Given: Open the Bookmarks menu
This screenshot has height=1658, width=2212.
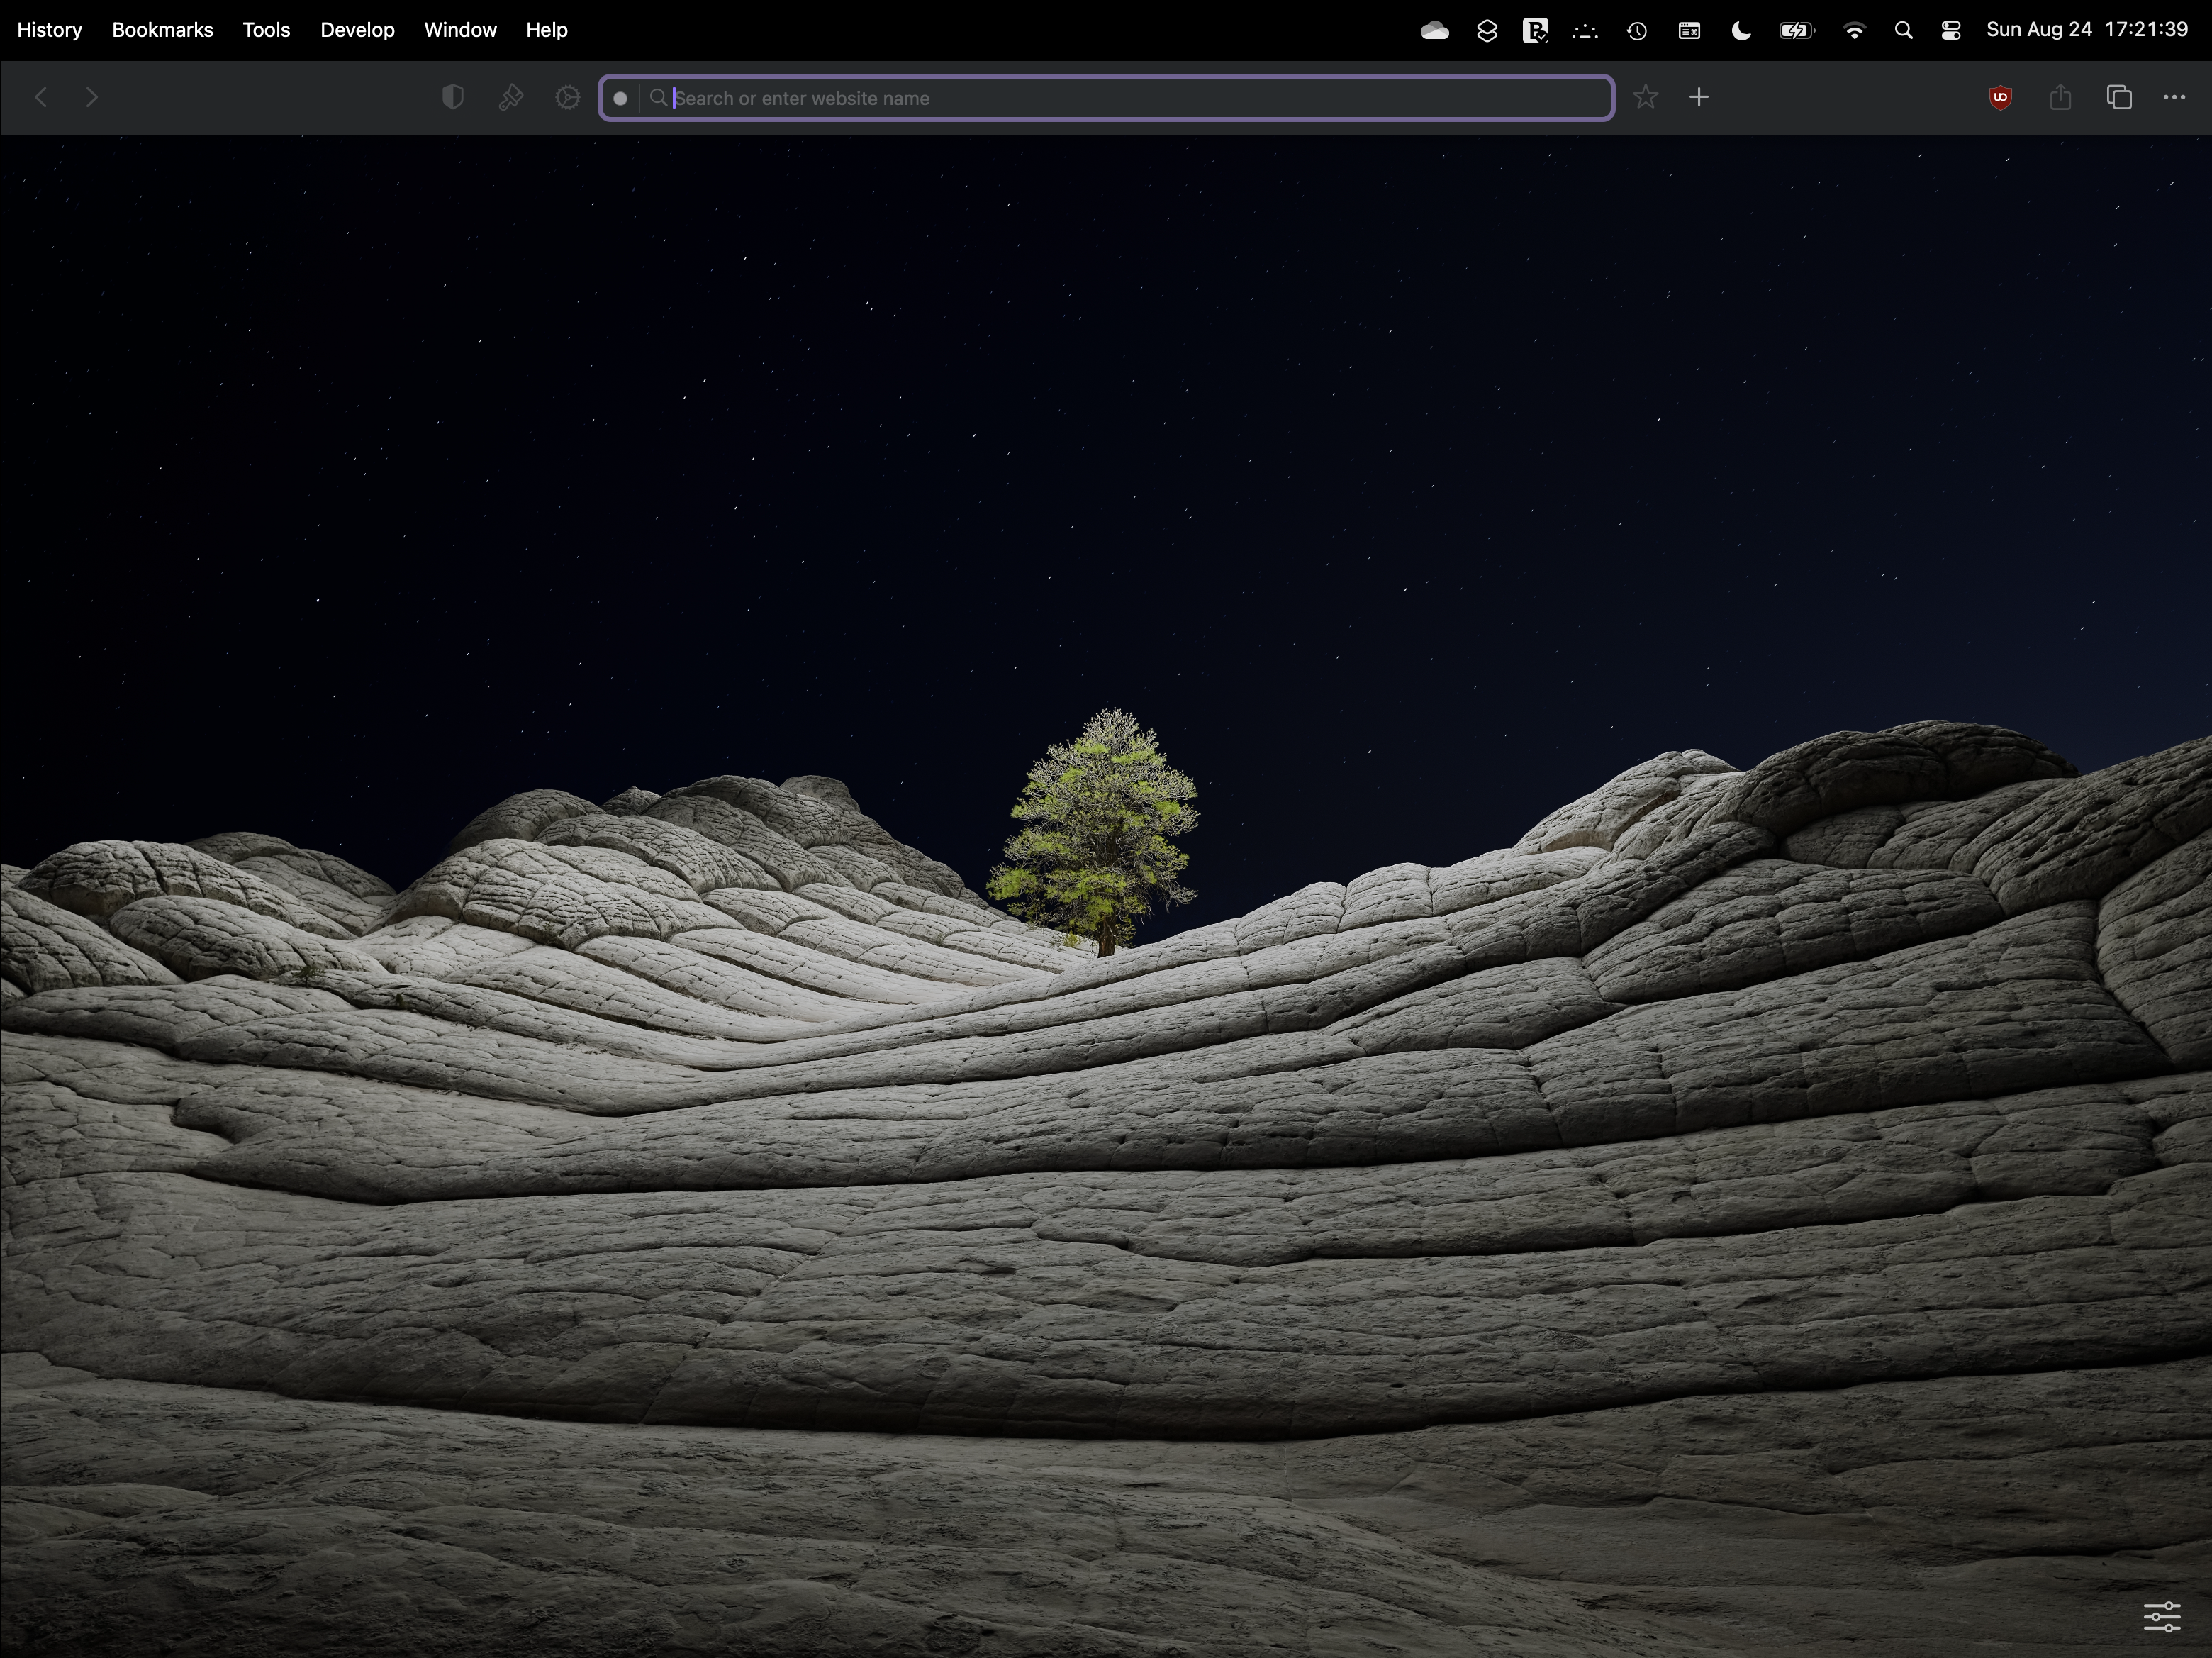Looking at the screenshot, I should coord(162,29).
